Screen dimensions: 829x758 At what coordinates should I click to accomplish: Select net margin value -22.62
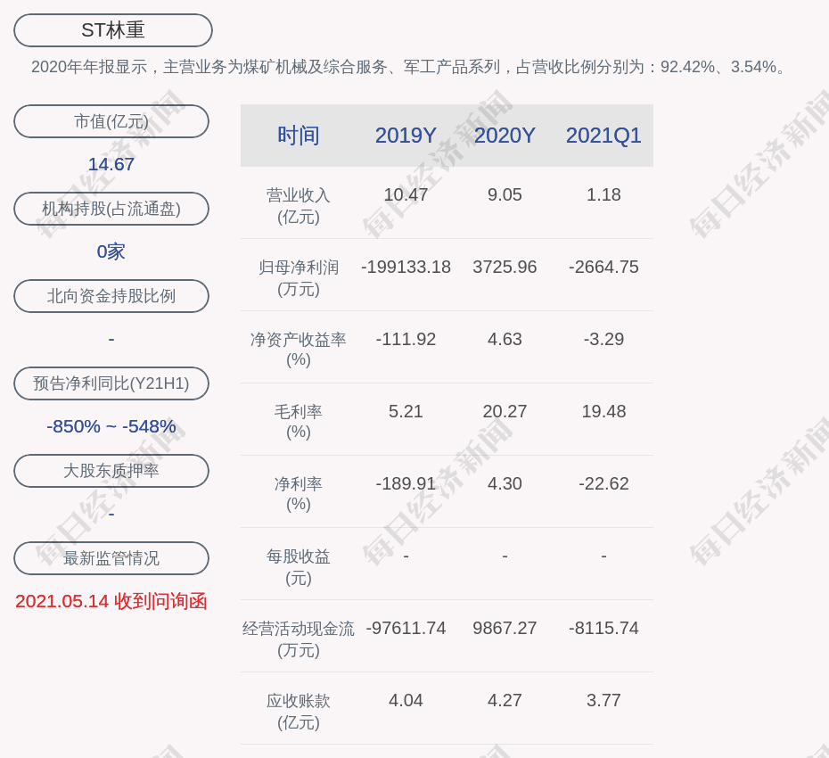tap(603, 483)
